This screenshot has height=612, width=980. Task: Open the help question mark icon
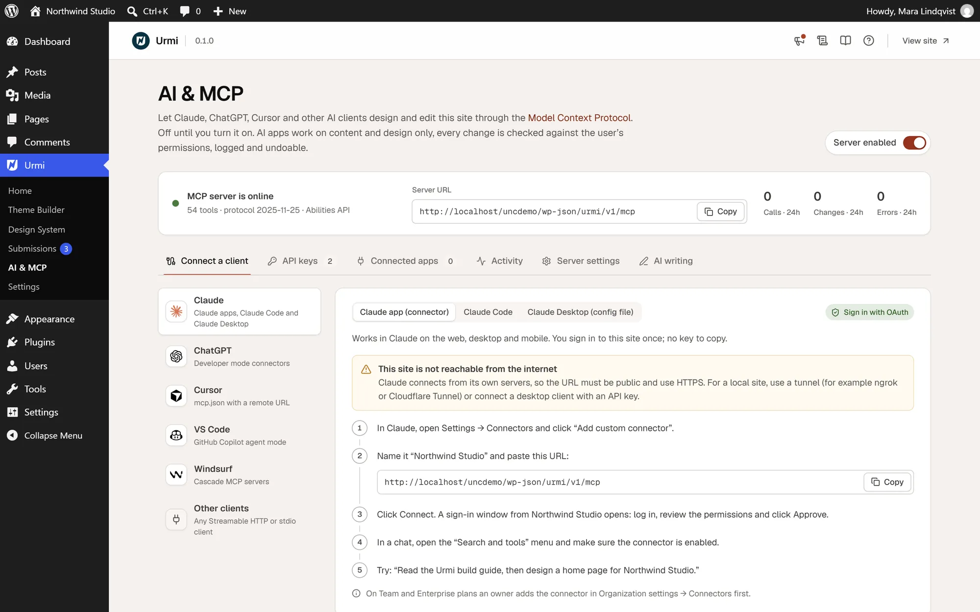[868, 41]
